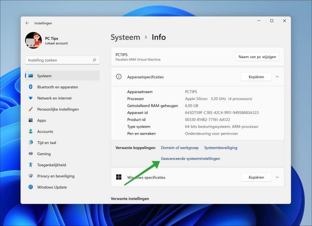The width and height of the screenshot is (312, 226).
Task: Click the Systeem monitor icon in sidebar
Action: click(31, 76)
